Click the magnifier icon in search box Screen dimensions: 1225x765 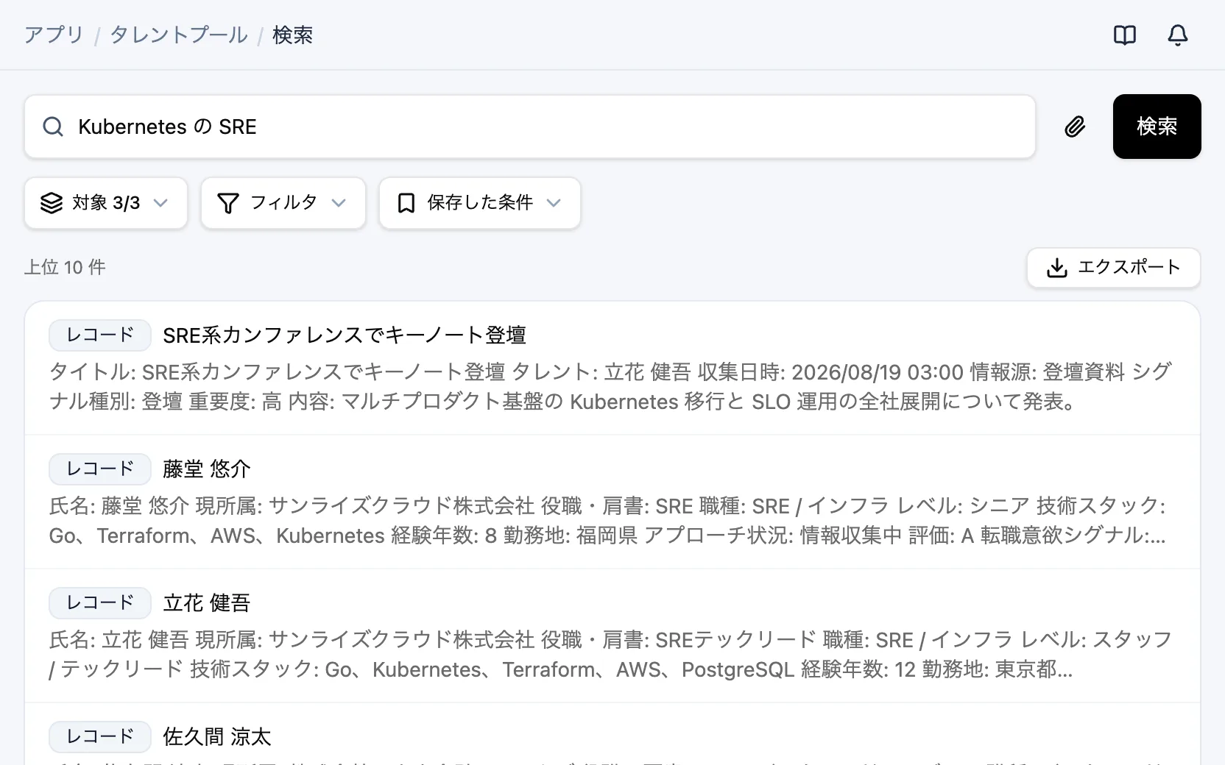(x=53, y=127)
